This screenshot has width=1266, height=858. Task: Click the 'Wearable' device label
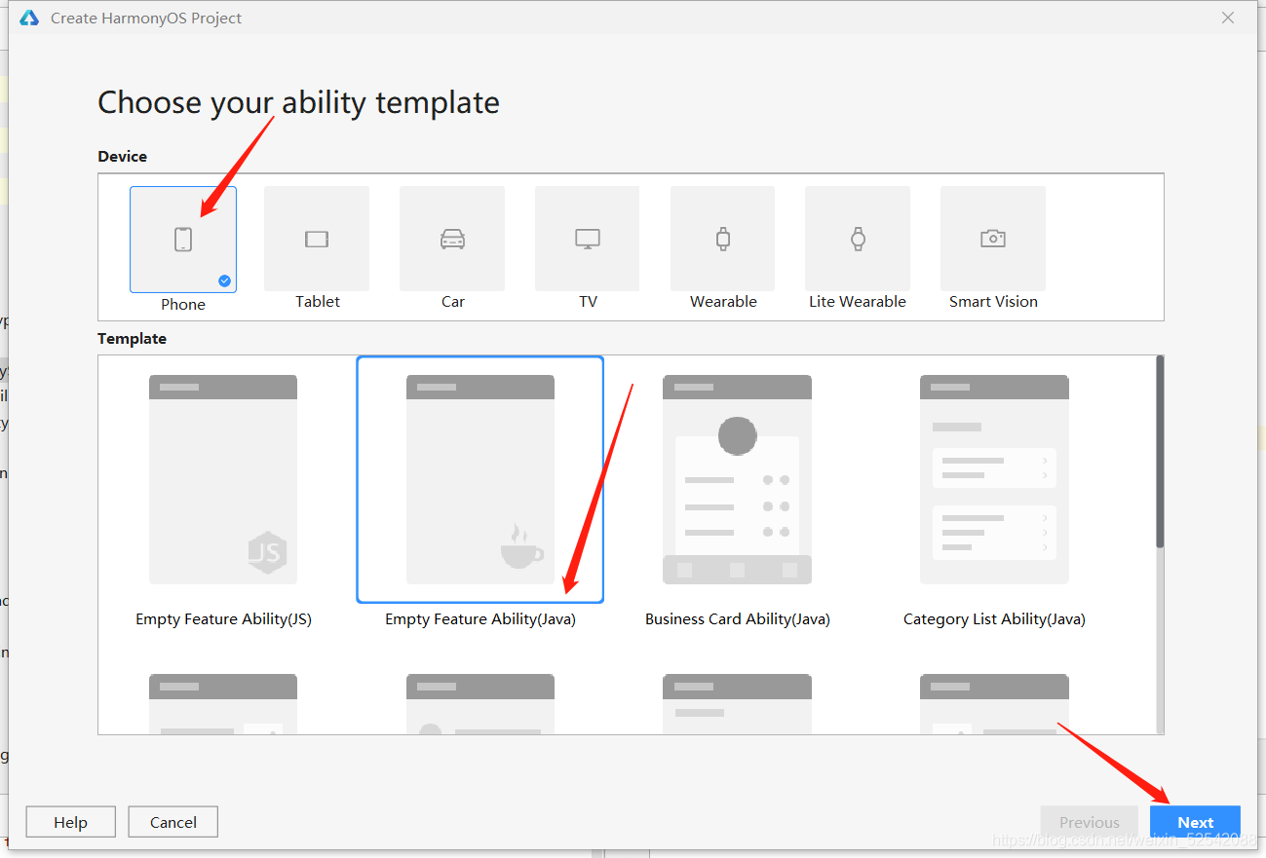pos(723,301)
